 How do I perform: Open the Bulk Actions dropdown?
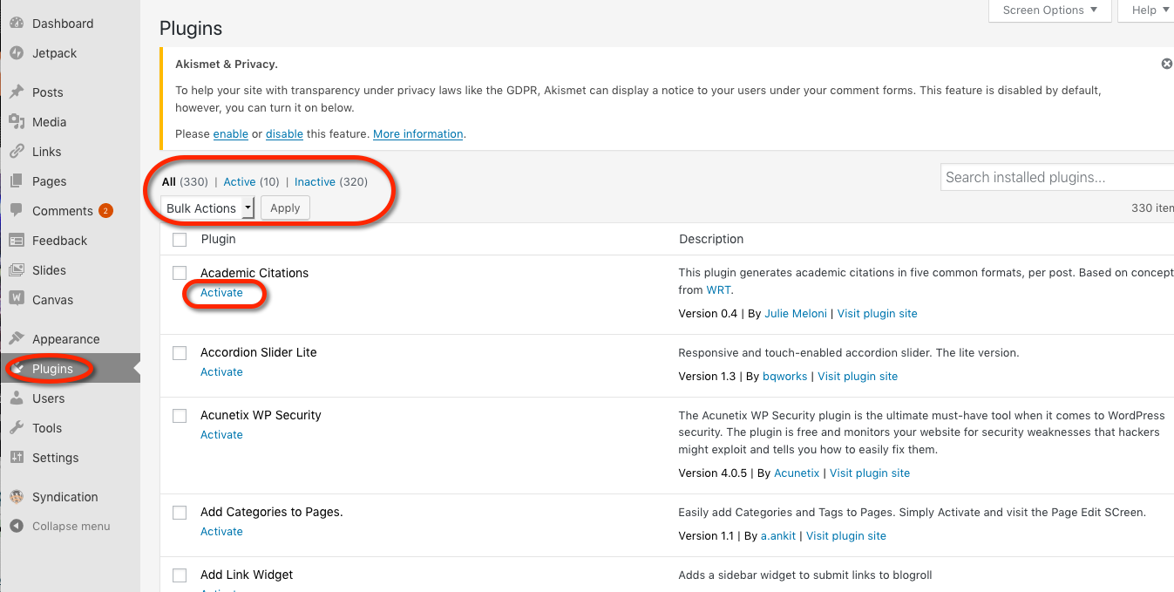208,208
